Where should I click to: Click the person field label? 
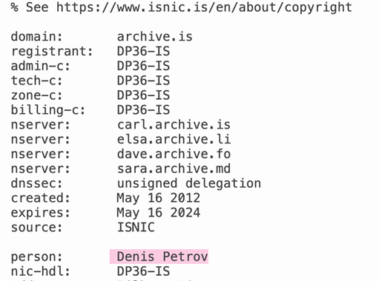36,257
